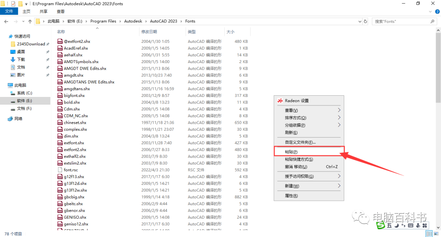Viewport: 441px width, 237px height.
Task: Open the 共享 ribbon tab
Action: coord(44,11)
